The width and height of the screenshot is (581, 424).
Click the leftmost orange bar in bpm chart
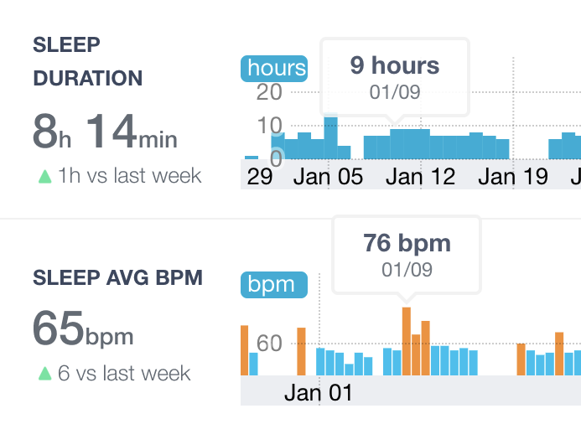coord(245,350)
